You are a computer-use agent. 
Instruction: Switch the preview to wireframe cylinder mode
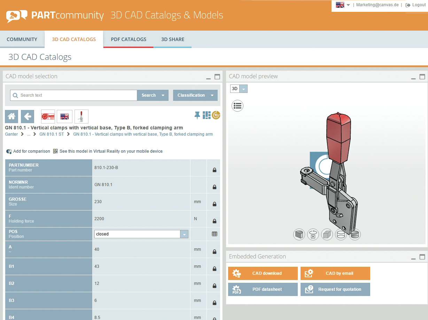341,234
